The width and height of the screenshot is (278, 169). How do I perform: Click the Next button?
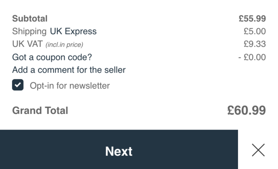tap(119, 149)
